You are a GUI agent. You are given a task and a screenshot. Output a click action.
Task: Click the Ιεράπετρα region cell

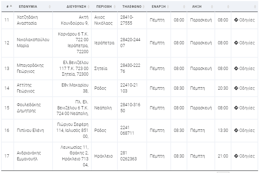[104, 43]
